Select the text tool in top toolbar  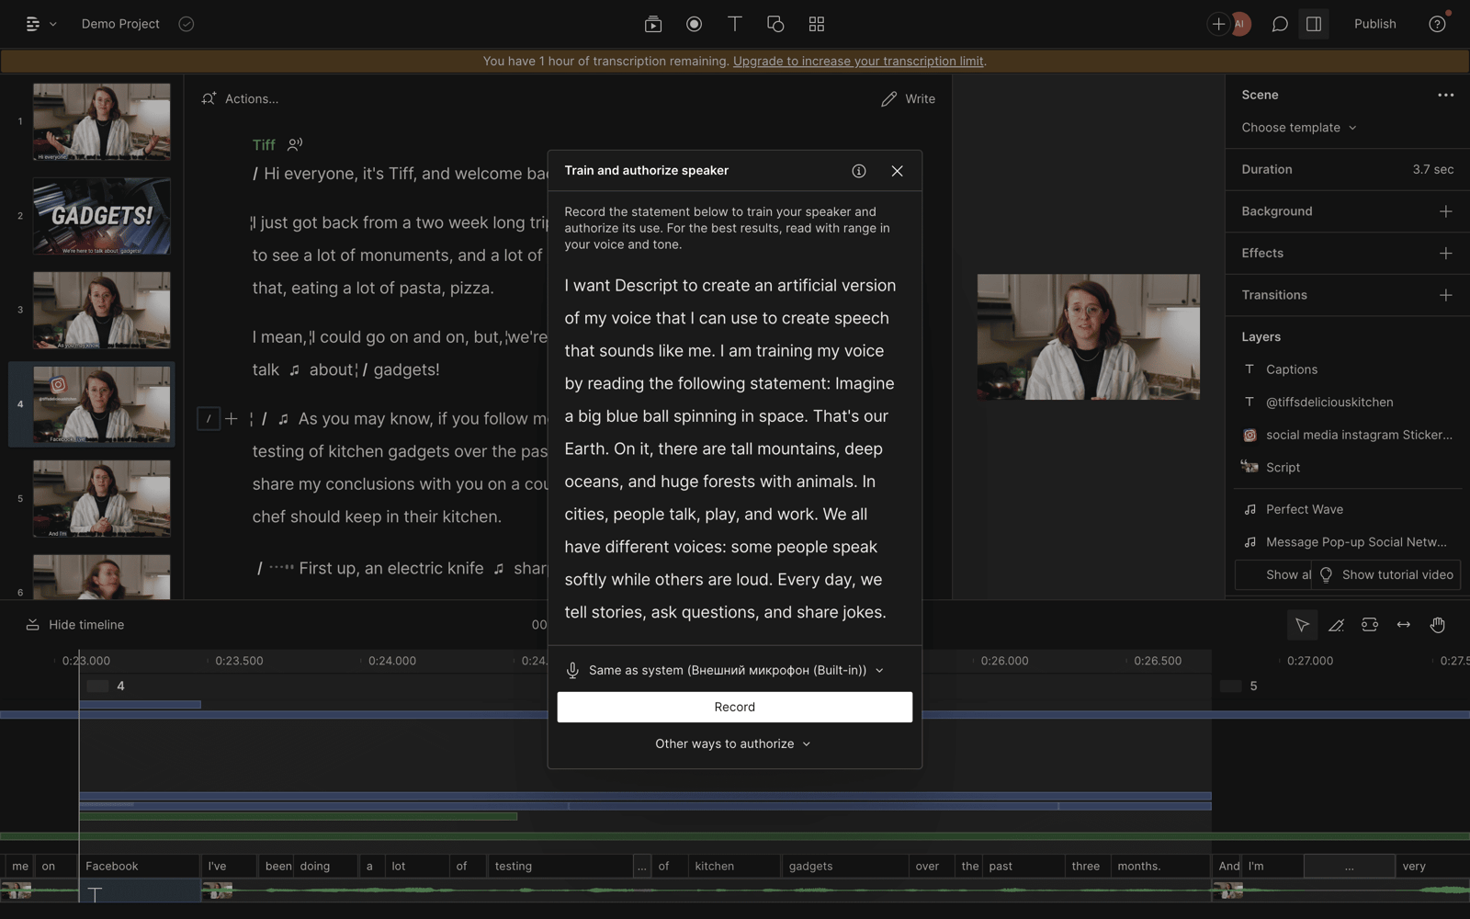pos(735,25)
